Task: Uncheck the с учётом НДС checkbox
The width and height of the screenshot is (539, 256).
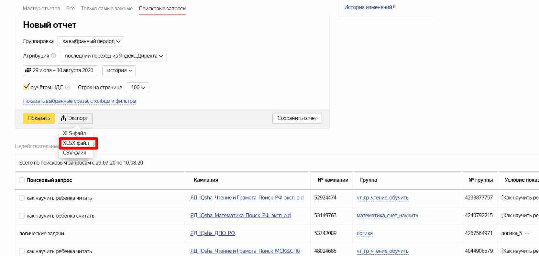Action: point(26,87)
